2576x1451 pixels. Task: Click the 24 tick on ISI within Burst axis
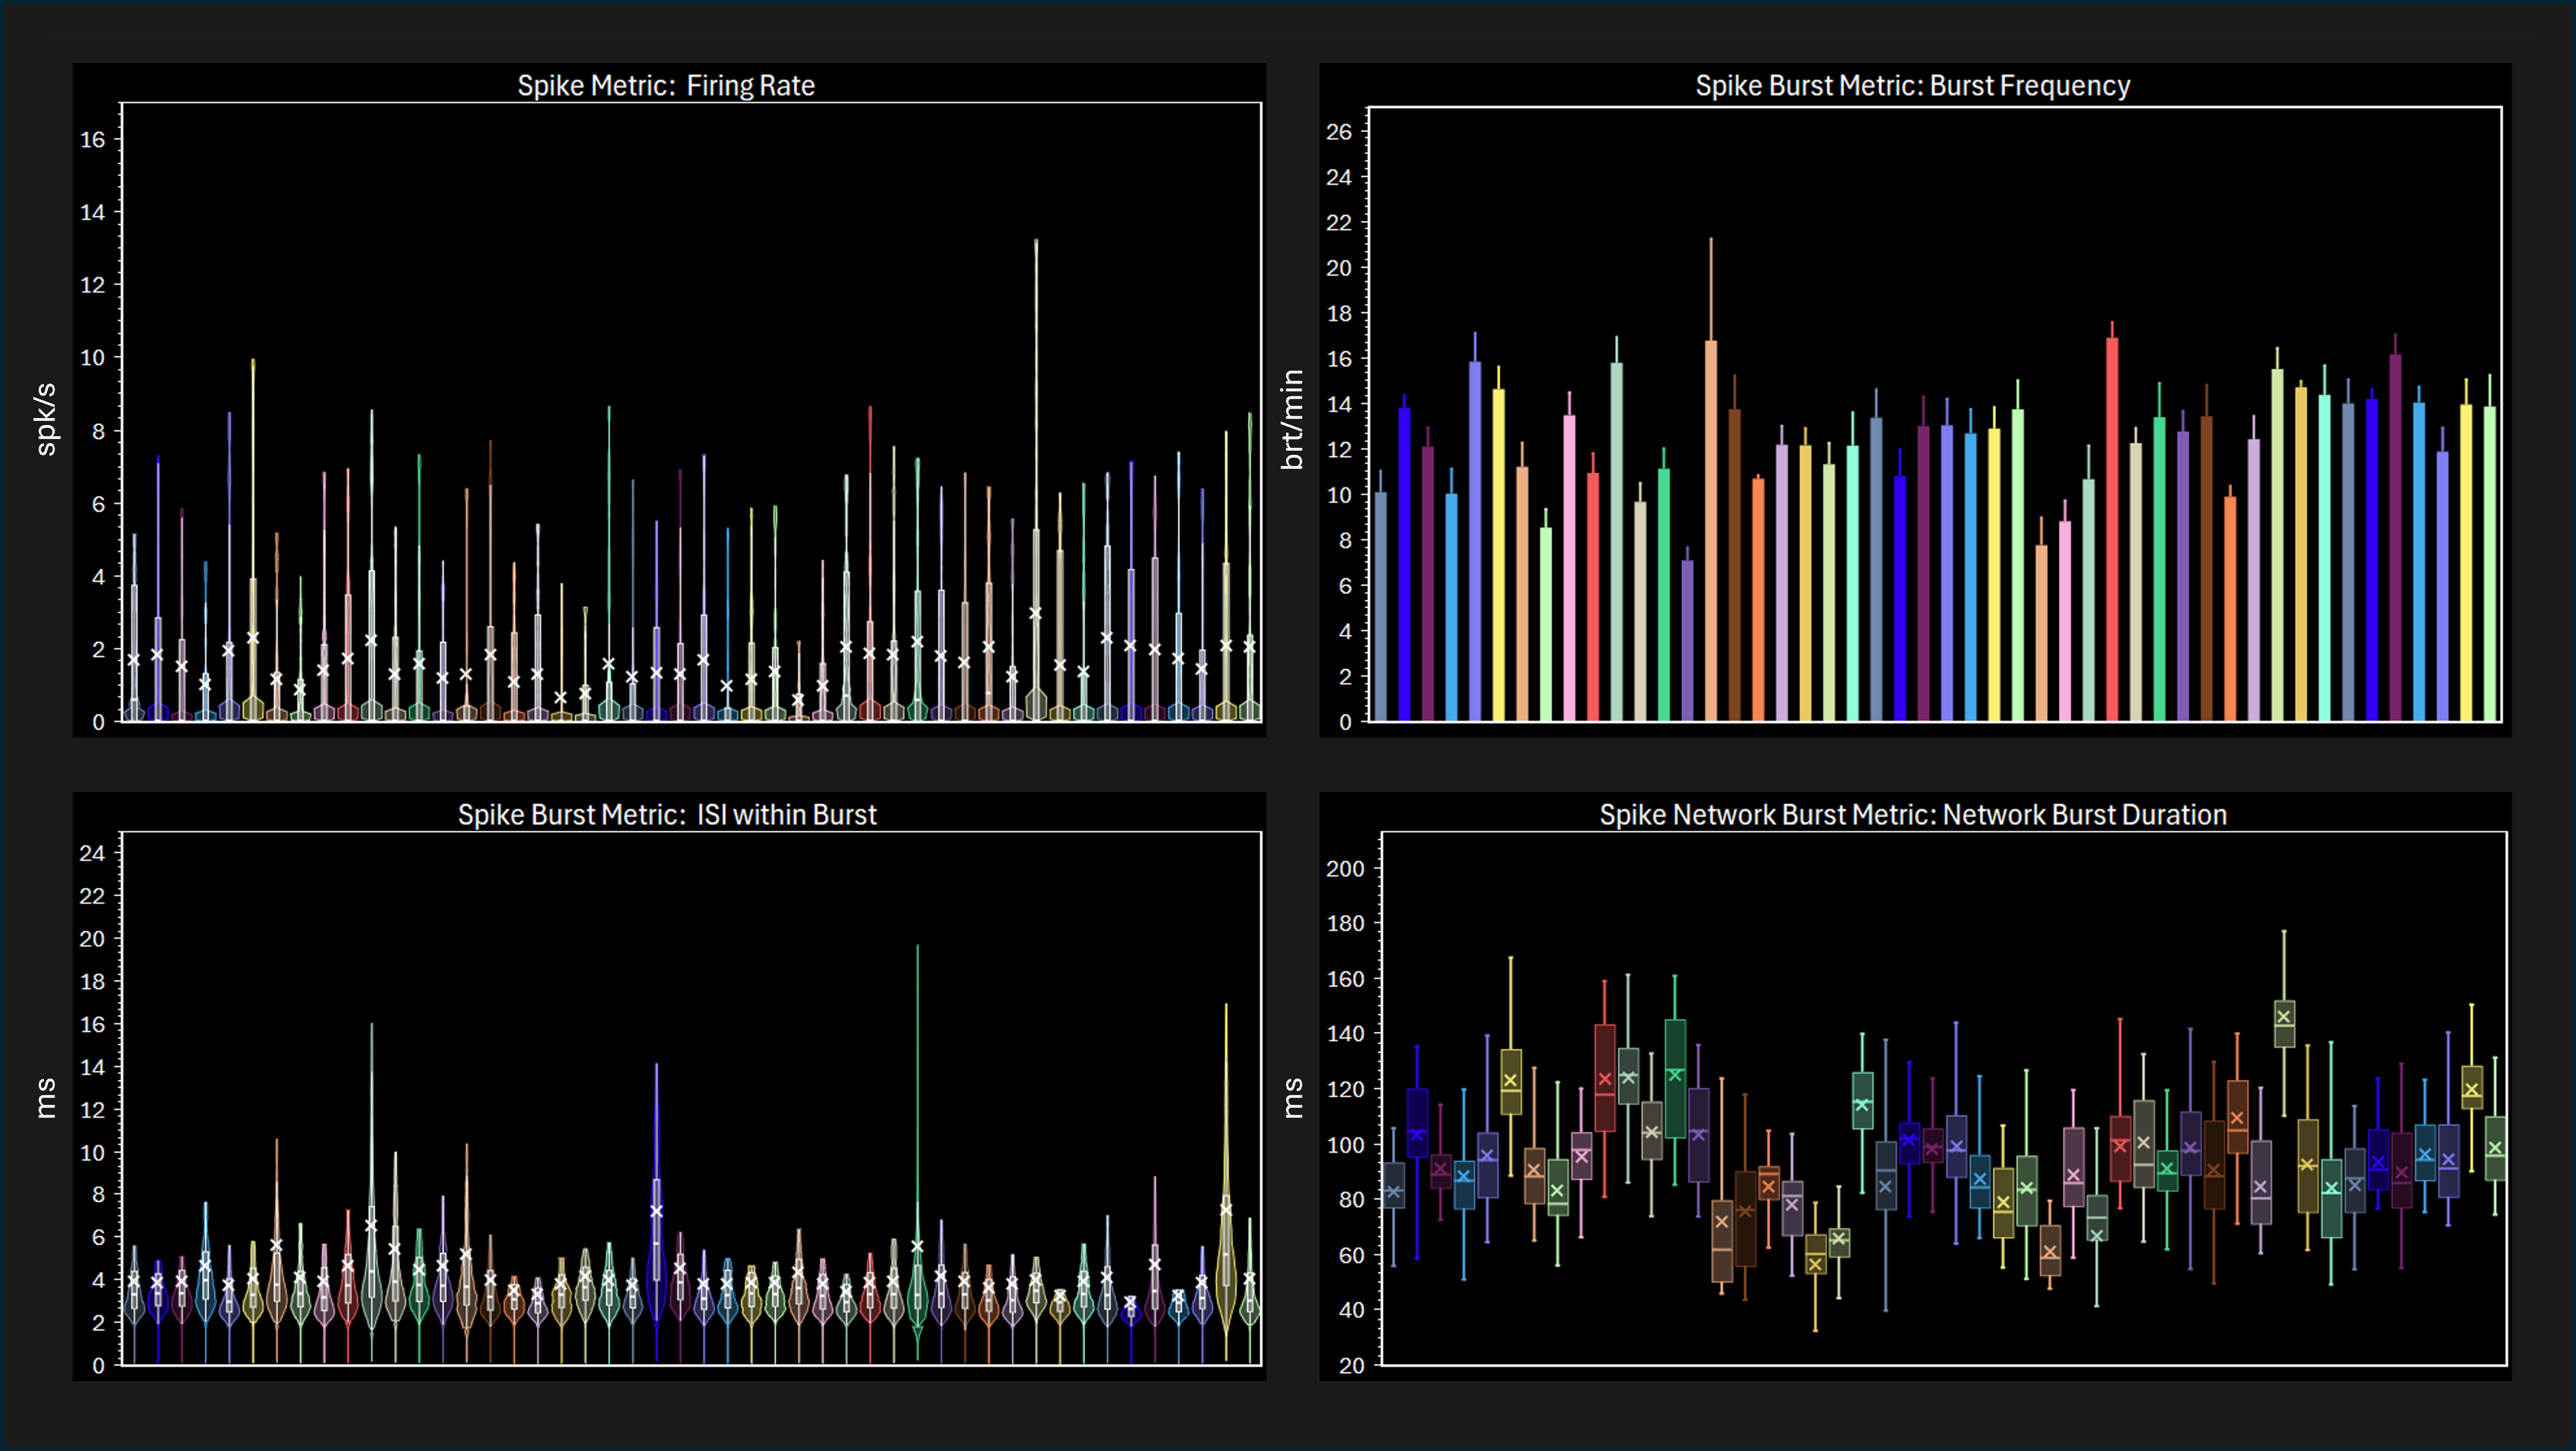[92, 853]
